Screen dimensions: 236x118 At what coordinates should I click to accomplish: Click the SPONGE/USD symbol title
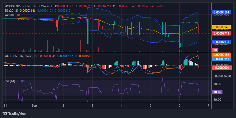tap(29, 6)
